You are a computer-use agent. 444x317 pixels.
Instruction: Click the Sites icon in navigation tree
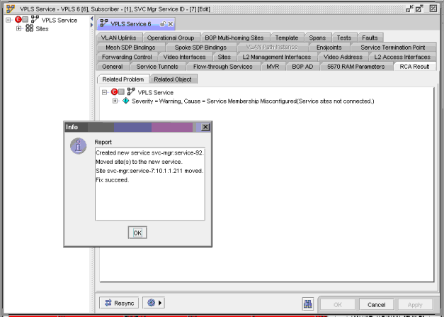coord(29,29)
